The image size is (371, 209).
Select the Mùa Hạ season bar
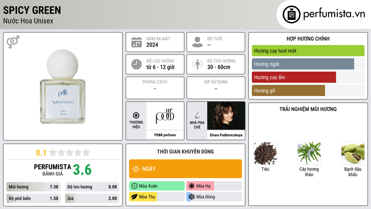[214, 186]
